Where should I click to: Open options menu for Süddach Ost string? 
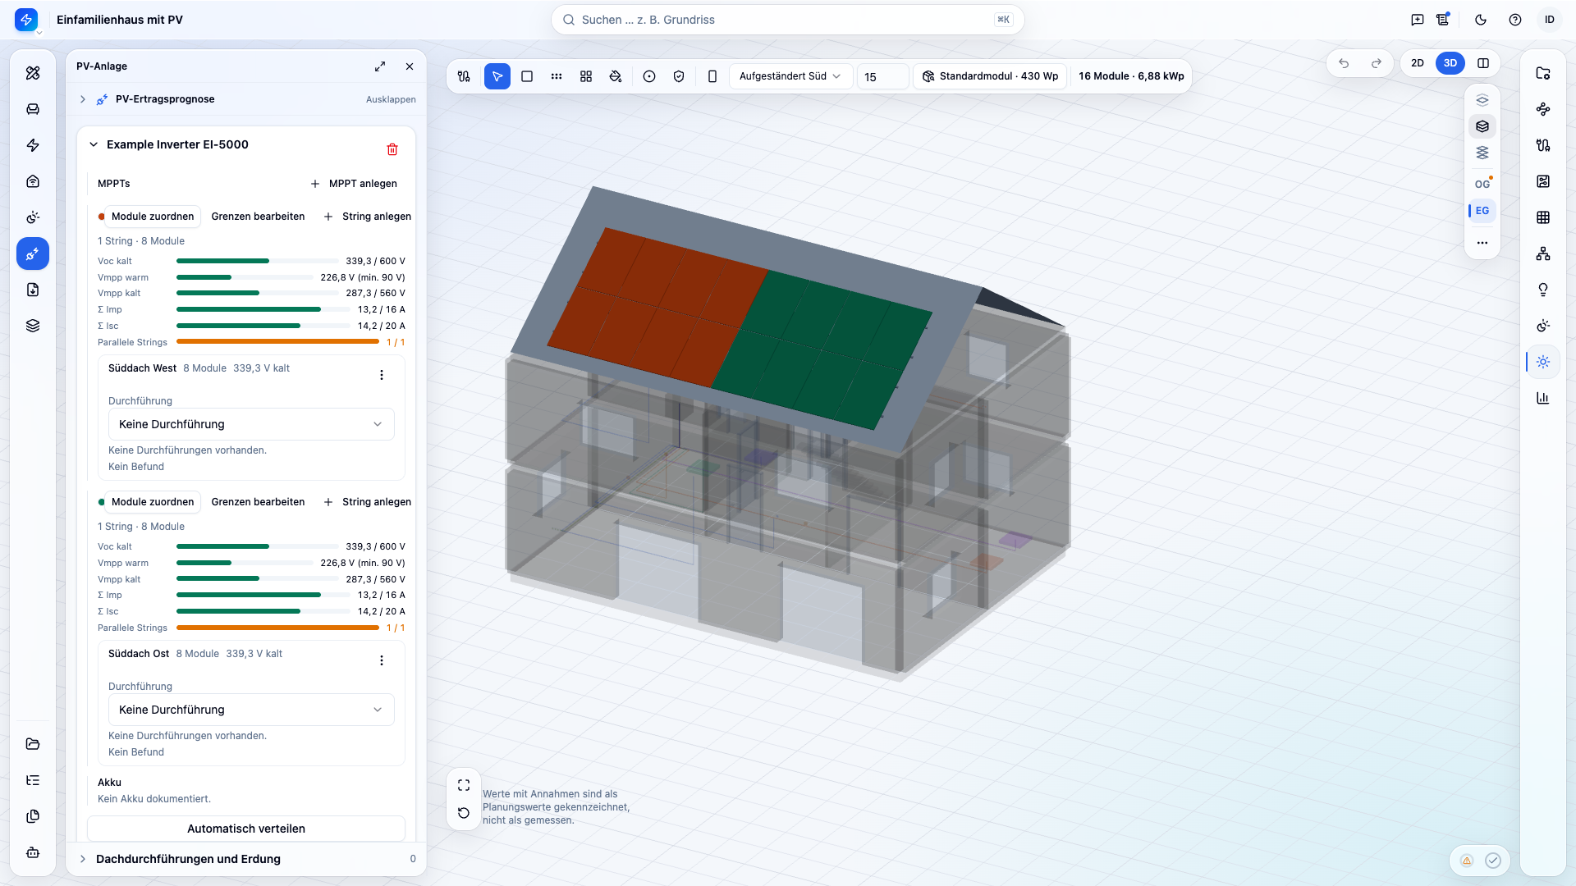tap(382, 660)
